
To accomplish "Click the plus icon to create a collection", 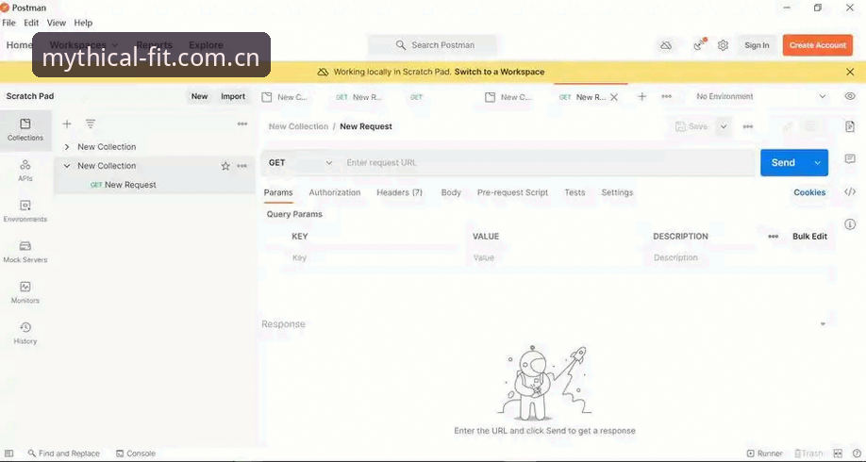I will coord(67,124).
